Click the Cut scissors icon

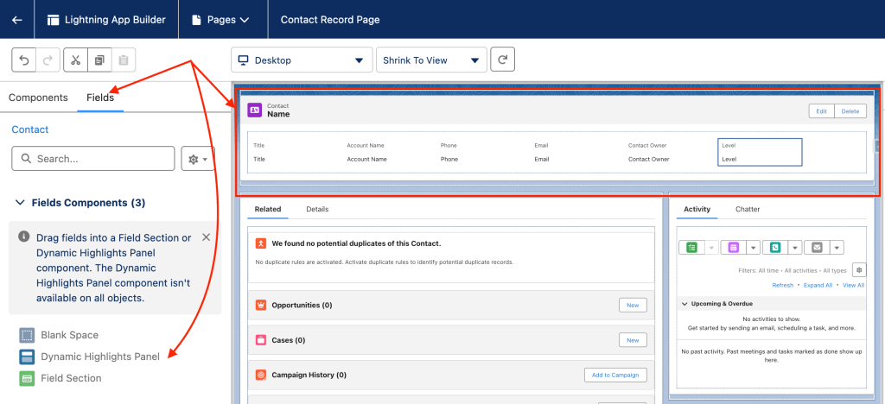point(75,60)
